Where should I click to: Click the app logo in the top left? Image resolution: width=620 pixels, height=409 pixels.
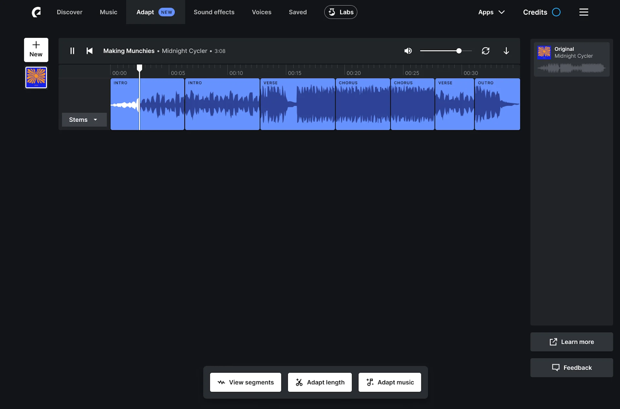coord(36,12)
